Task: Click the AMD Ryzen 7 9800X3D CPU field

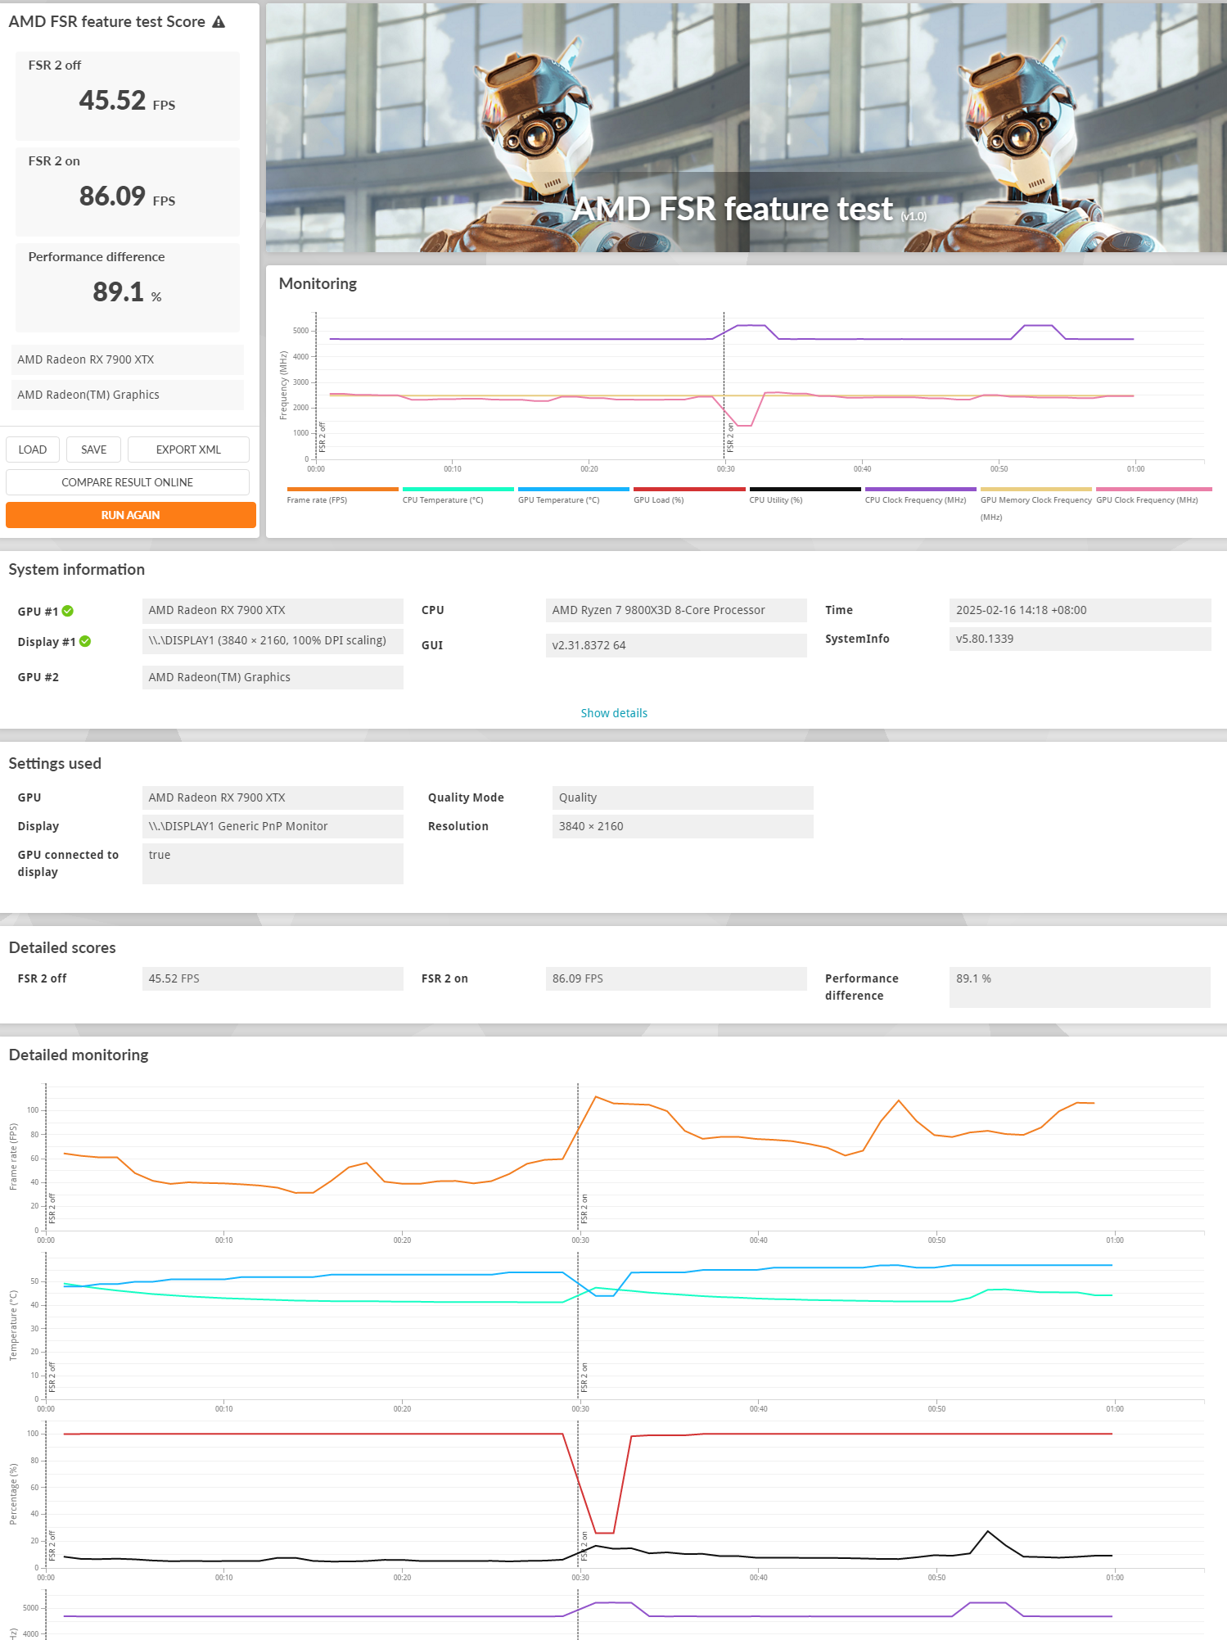Action: click(676, 610)
